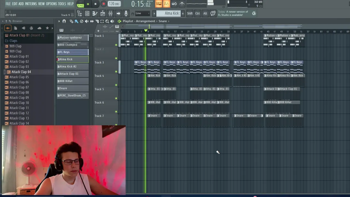Screen dimensions: 350x197
Task: Mute Track 3 with its green light
Action: (x=116, y=72)
